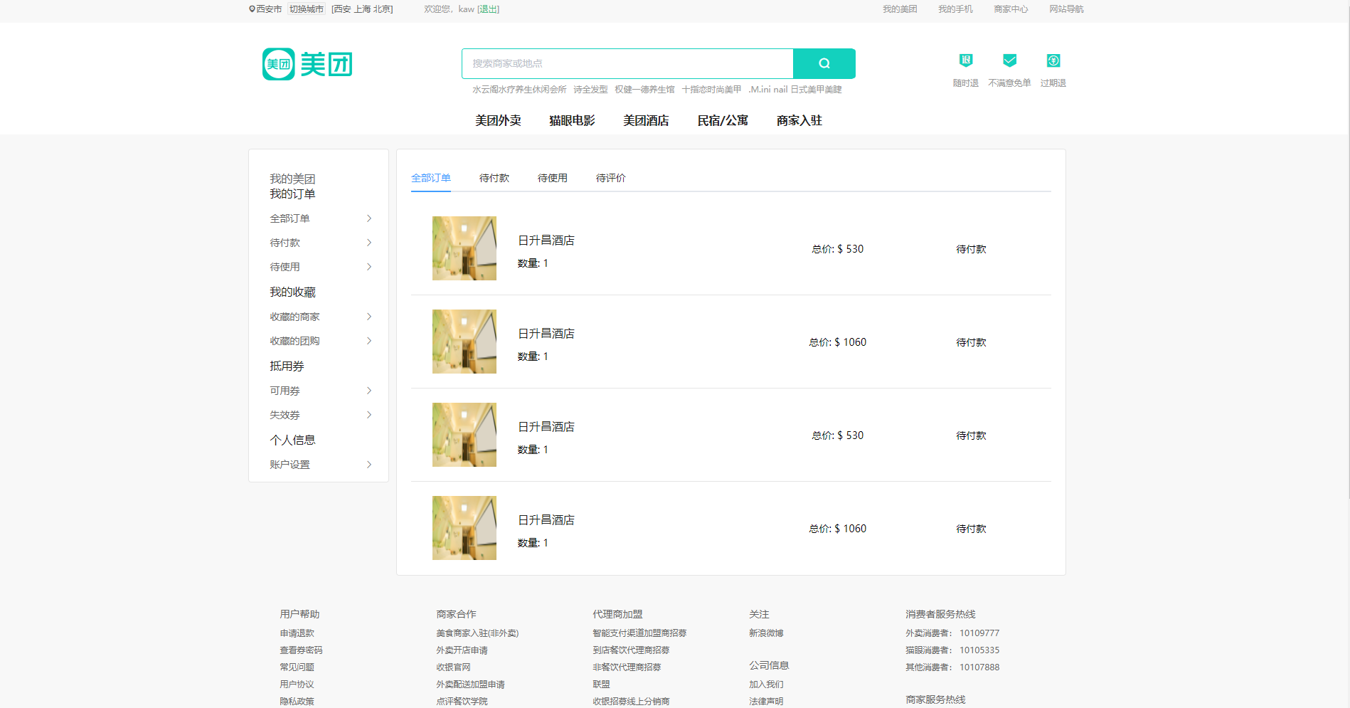
Task: Open 我的美团 top link
Action: 900,9
